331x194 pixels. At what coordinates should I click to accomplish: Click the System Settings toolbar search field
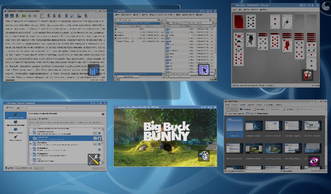[47, 108]
